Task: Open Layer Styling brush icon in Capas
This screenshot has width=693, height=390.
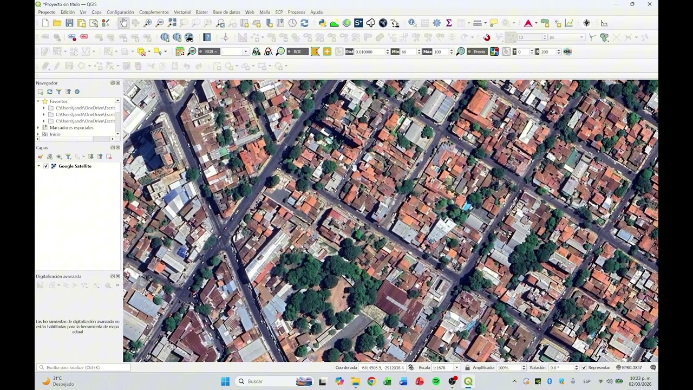Action: (x=41, y=157)
